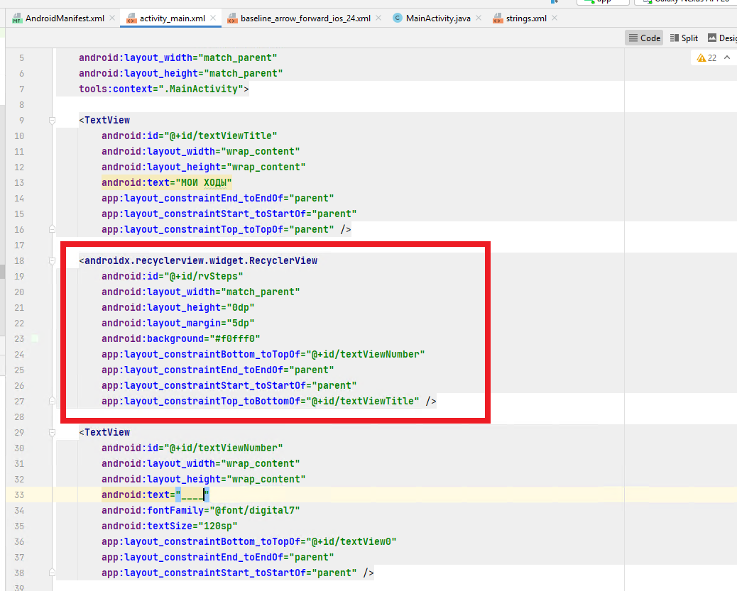The width and height of the screenshot is (737, 591).
Task: Click the MainActivity.java class icon
Action: pos(398,18)
